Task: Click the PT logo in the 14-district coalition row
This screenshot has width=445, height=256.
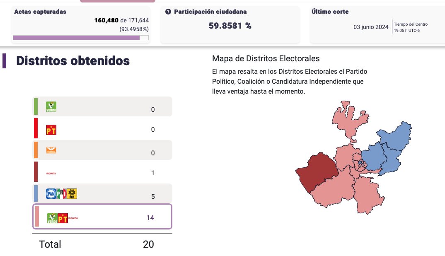Action: coord(63,218)
